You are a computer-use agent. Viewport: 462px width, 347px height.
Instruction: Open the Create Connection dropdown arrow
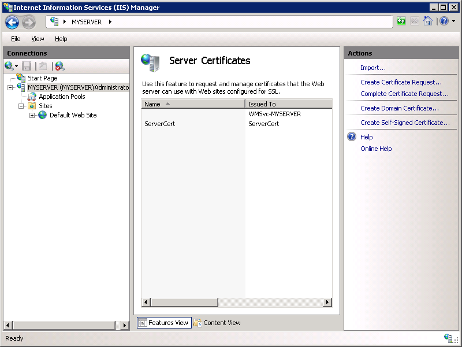click(x=16, y=65)
